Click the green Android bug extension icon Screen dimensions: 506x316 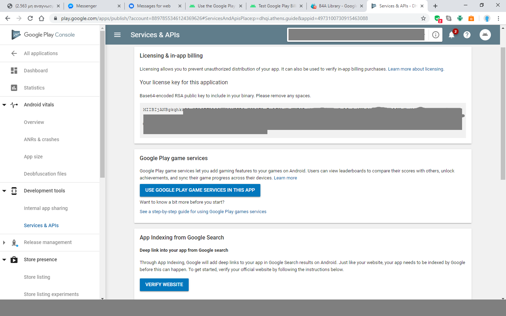click(460, 18)
